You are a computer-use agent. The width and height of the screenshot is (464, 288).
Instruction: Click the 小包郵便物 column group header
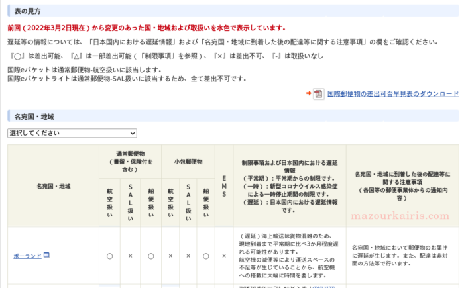pos(188,161)
